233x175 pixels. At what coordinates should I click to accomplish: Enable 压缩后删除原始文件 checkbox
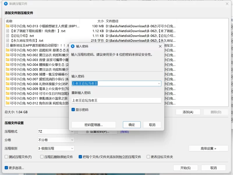tap(42, 157)
